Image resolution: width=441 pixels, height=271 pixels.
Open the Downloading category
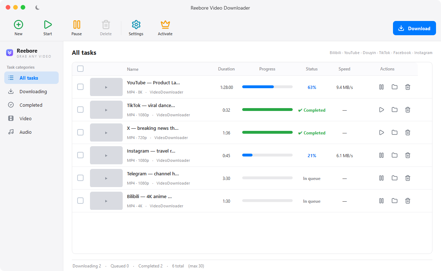click(31, 91)
